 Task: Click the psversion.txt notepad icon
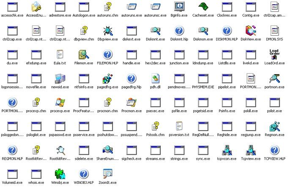tap(179, 126)
